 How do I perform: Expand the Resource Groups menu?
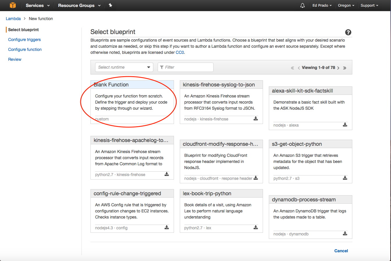click(x=79, y=6)
